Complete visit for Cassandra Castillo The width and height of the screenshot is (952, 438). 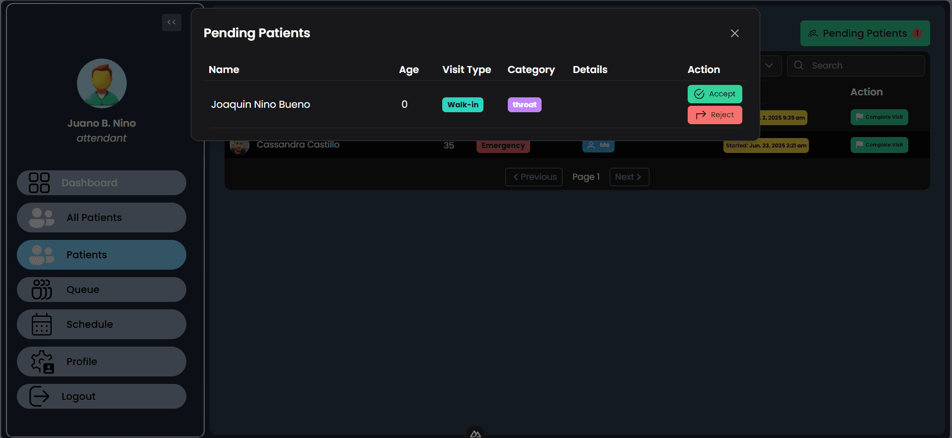pos(879,145)
